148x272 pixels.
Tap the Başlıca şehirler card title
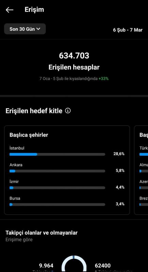[29, 135]
